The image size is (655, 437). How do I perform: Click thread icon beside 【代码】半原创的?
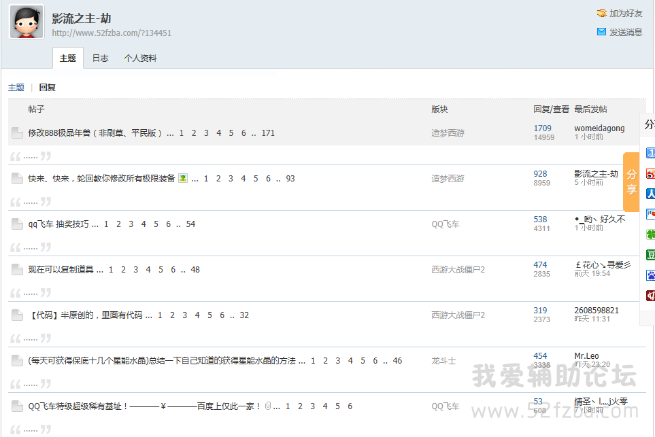pyautogui.click(x=17, y=315)
